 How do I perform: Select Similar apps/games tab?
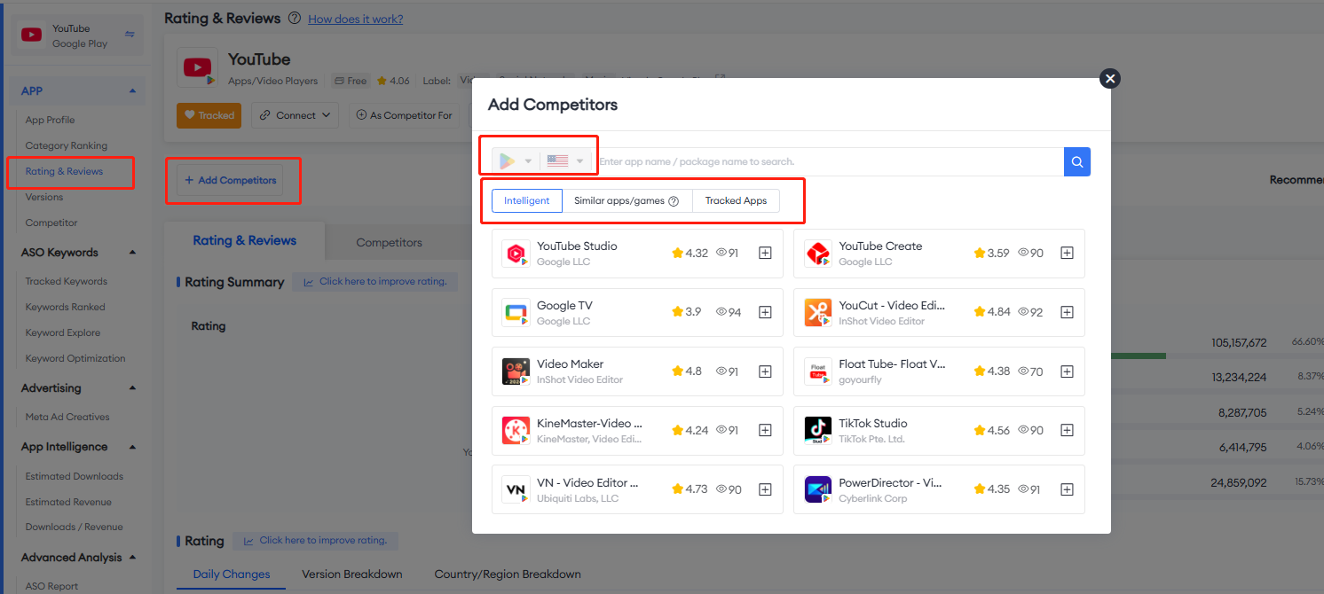[x=627, y=201]
